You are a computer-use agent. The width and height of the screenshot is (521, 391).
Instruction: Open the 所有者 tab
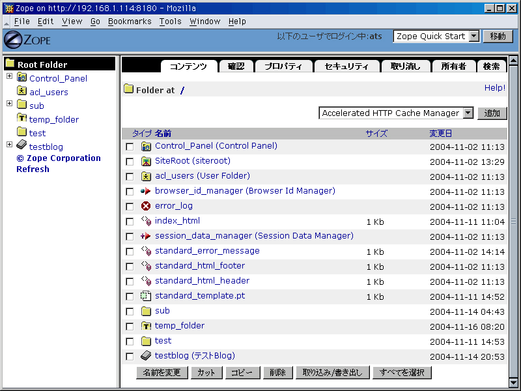tap(453, 66)
